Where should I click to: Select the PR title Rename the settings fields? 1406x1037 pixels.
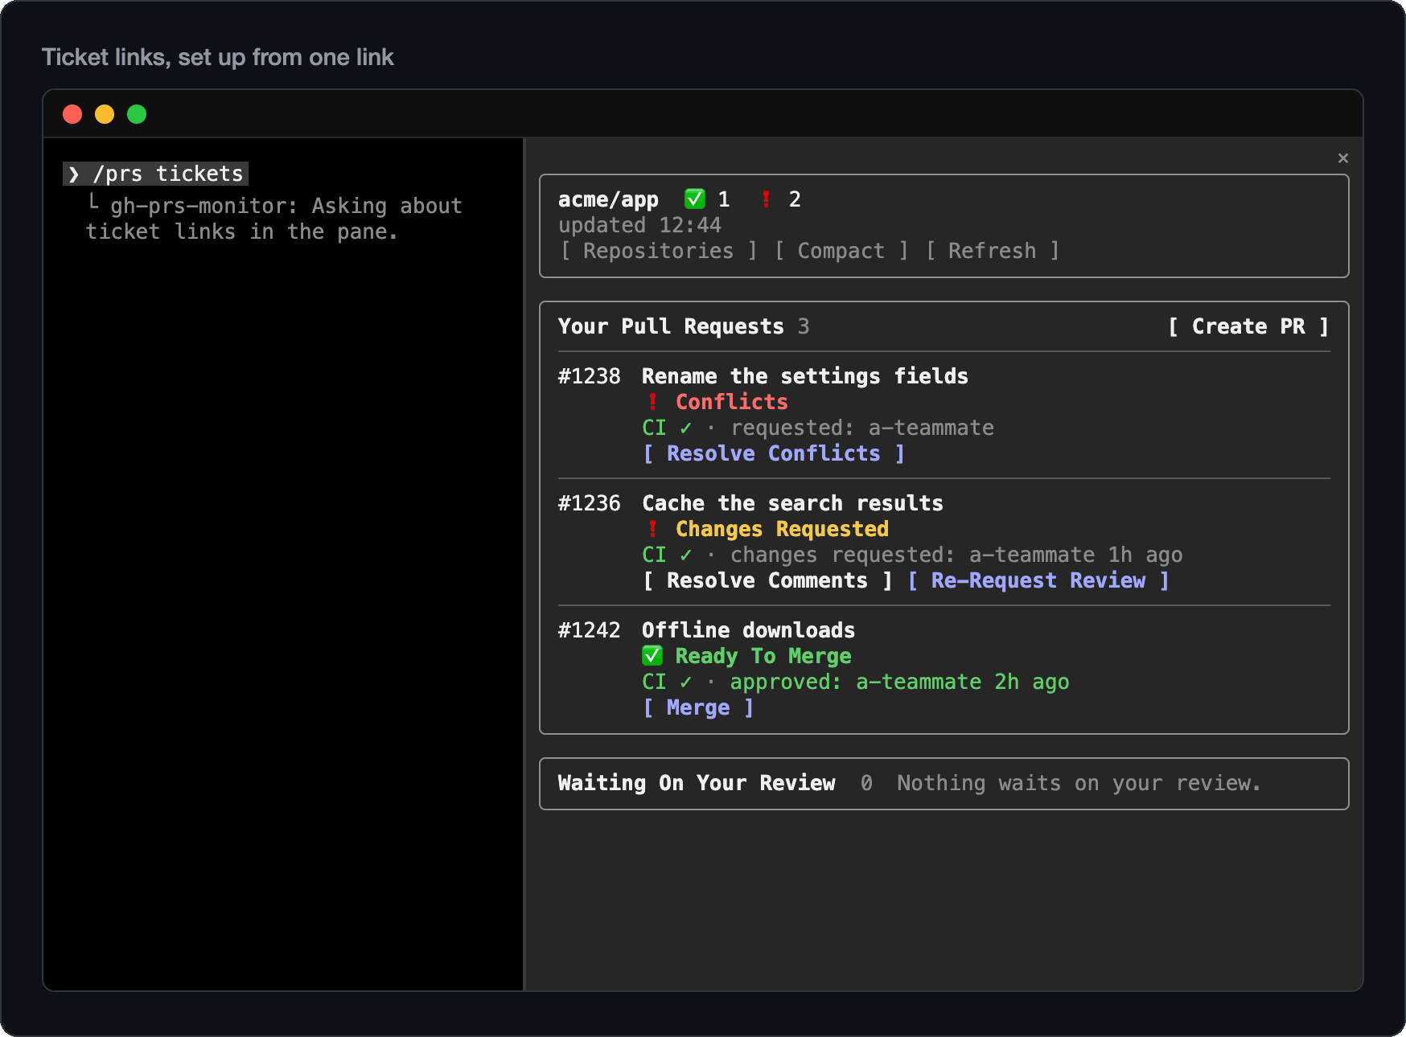click(x=804, y=376)
